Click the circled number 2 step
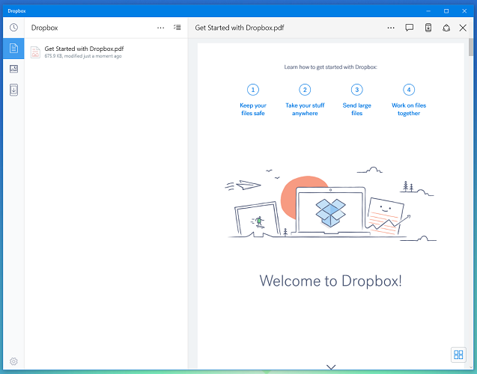The height and width of the screenshot is (374, 477). tap(305, 90)
